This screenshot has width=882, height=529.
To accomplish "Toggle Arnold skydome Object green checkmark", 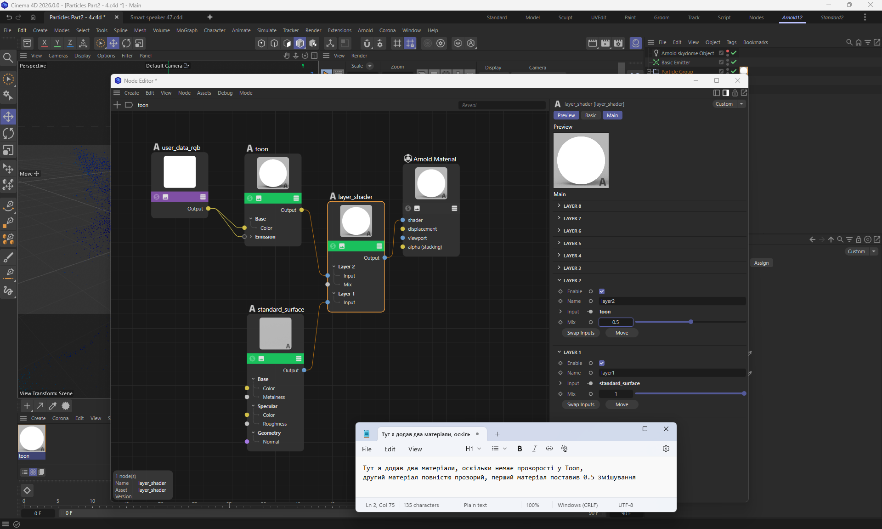I will [x=734, y=53].
